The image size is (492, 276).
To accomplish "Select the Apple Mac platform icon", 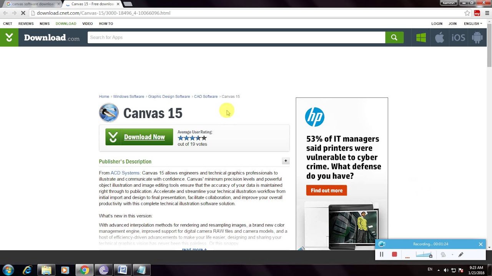I will point(439,38).
